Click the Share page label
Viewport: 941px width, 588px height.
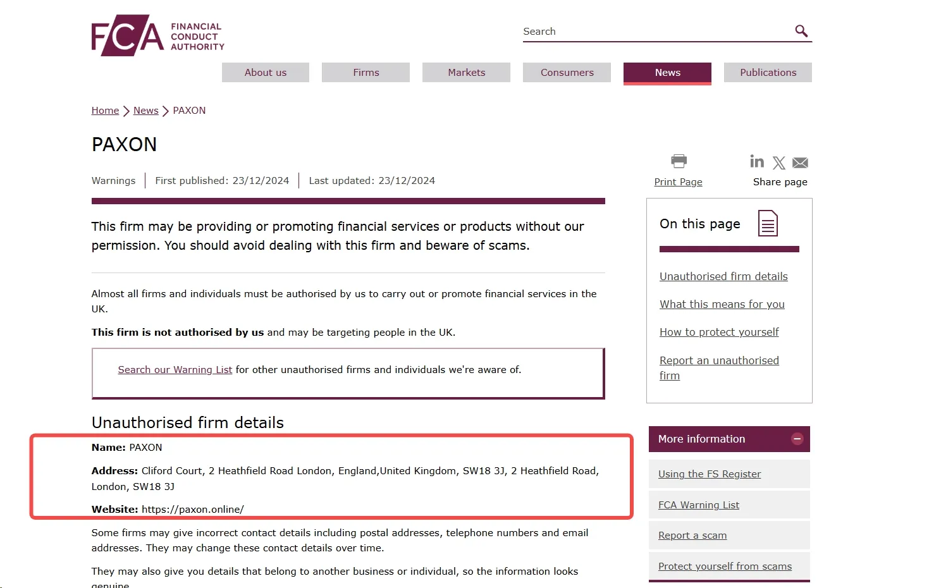click(x=780, y=182)
